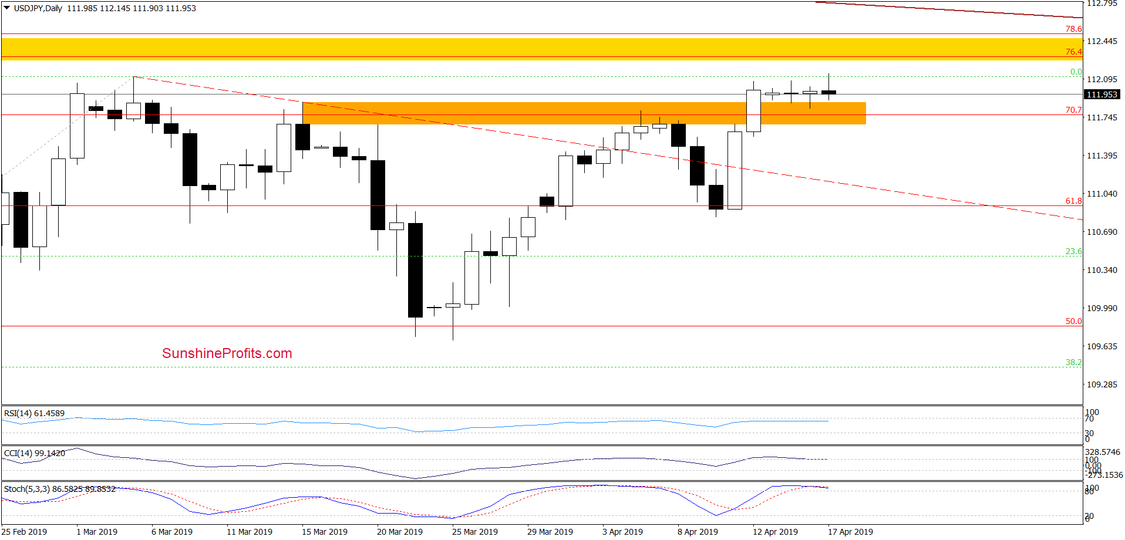Image resolution: width=1125 pixels, height=540 pixels.
Task: Click the USDJPY,Daily symbol title
Action: (38, 8)
